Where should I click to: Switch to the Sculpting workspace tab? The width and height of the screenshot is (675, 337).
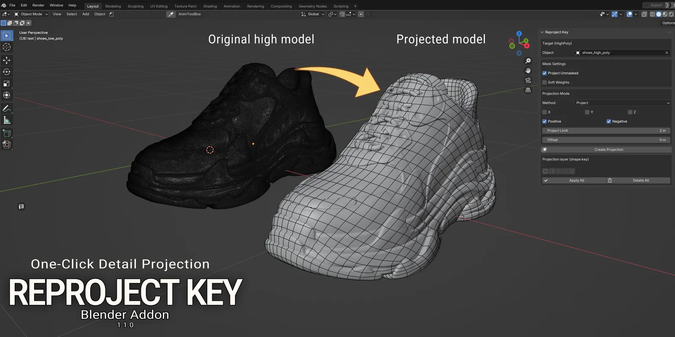[135, 6]
